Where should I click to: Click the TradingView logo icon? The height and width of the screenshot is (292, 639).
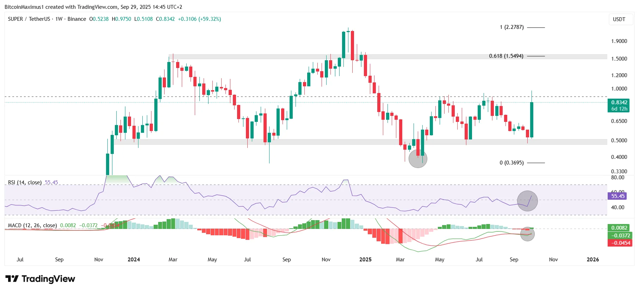(x=12, y=279)
